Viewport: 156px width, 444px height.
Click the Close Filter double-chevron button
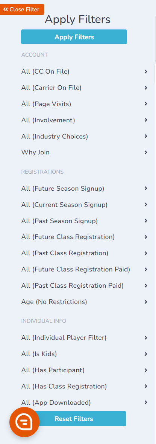coord(22,9)
